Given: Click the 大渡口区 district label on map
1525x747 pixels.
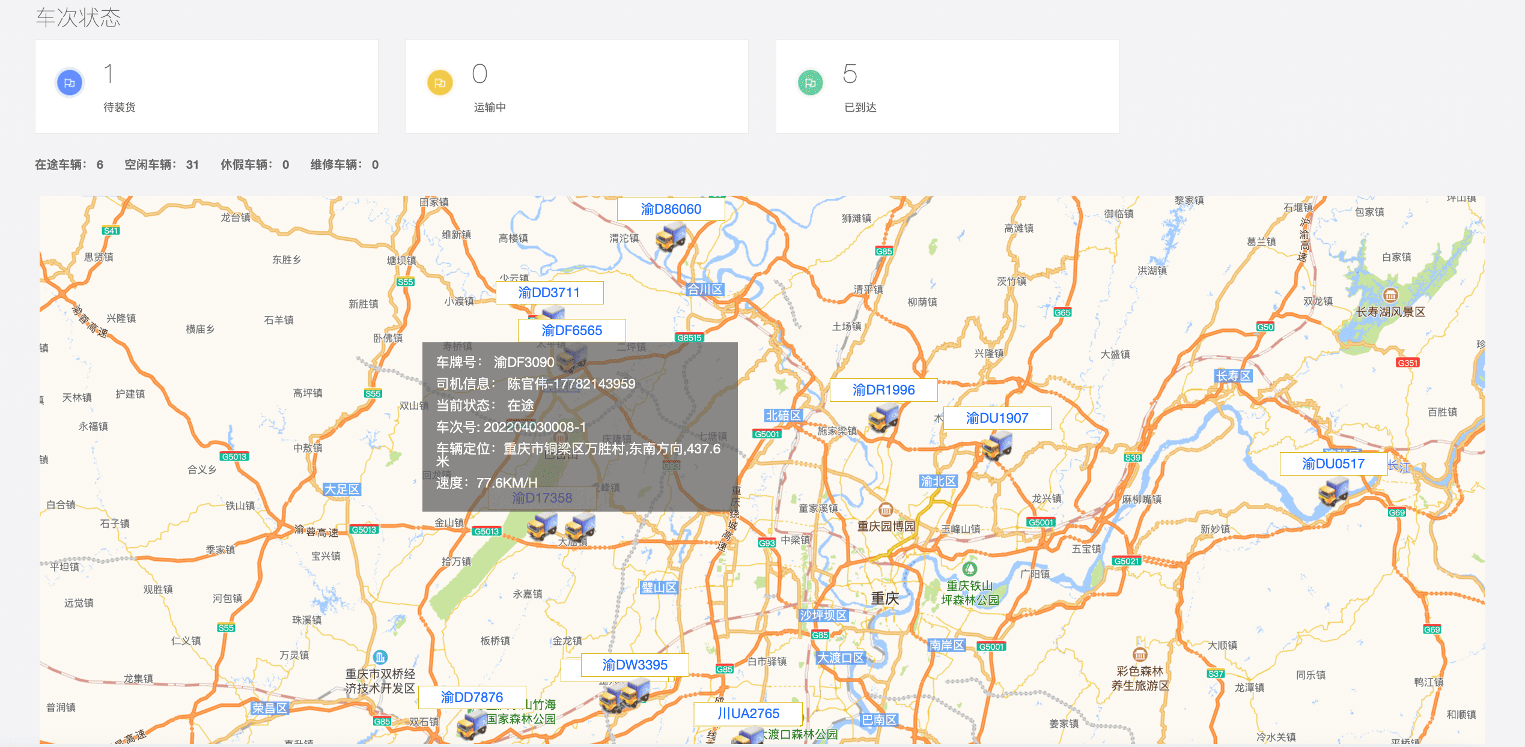Looking at the screenshot, I should pyautogui.click(x=841, y=658).
